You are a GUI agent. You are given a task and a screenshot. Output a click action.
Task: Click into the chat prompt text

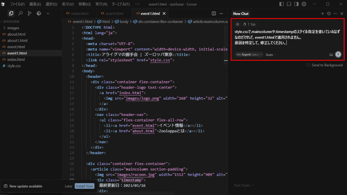click(x=287, y=37)
